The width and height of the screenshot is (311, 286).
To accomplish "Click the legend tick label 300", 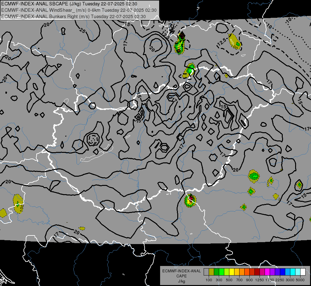I will tap(219, 280).
